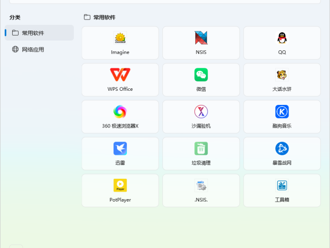Click the 微信 label text
The image size is (330, 248).
click(201, 89)
